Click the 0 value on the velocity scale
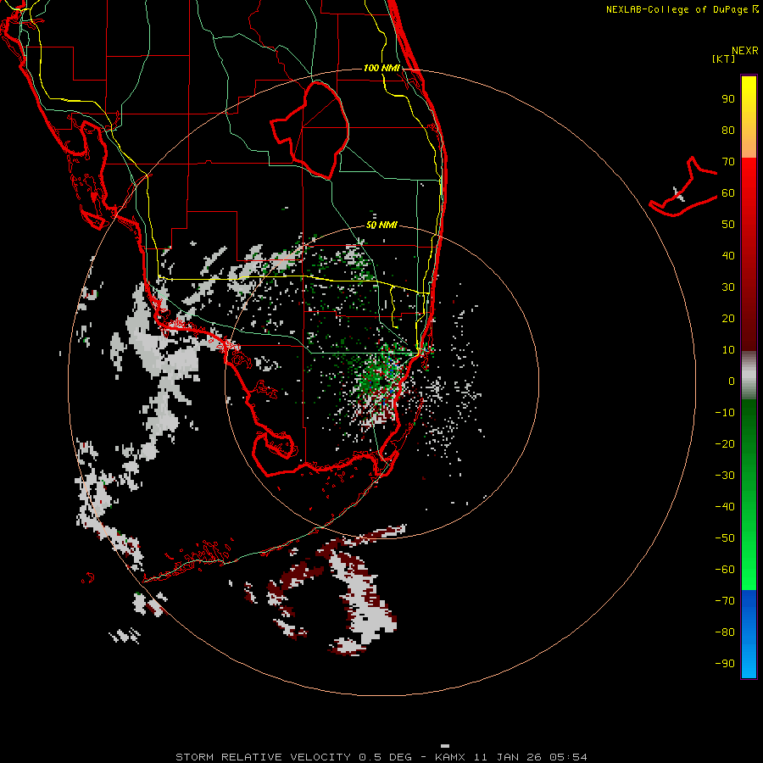The height and width of the screenshot is (763, 763). tap(732, 381)
